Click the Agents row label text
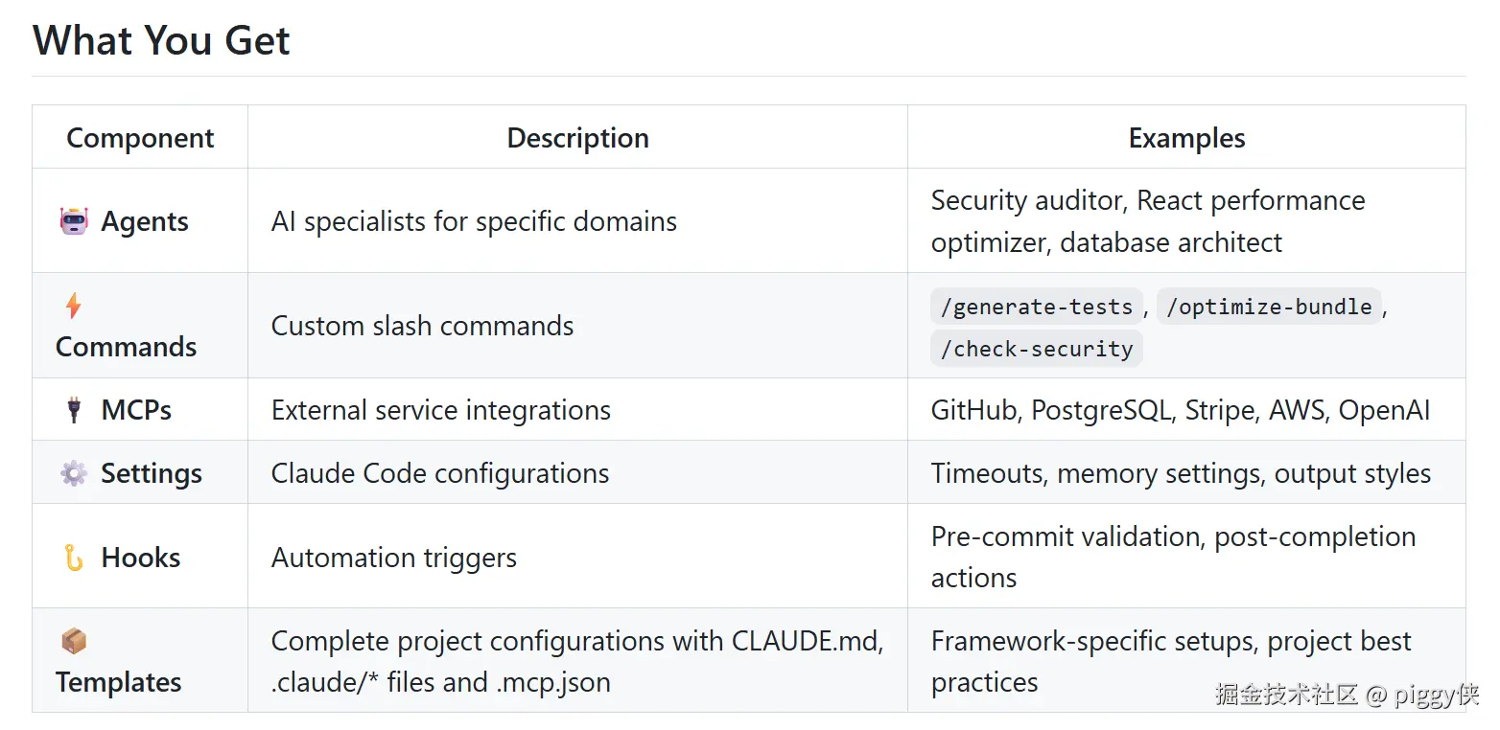 (145, 221)
